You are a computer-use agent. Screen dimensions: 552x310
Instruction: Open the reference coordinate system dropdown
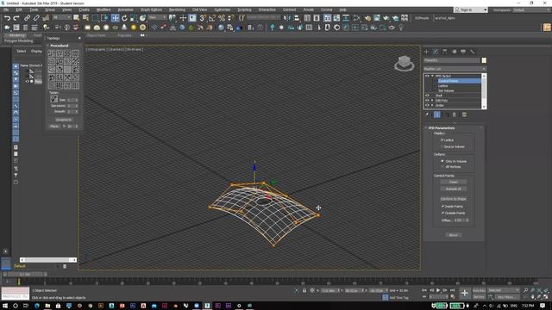[x=157, y=17]
